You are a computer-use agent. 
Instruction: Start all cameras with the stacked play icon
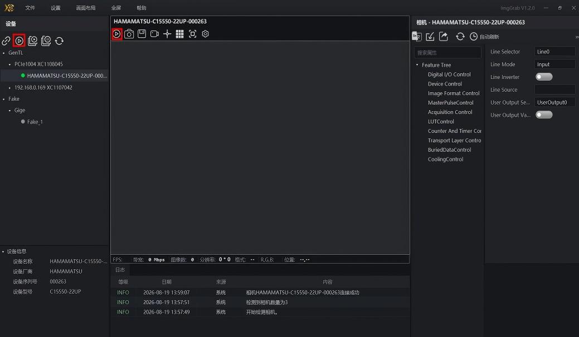point(32,41)
